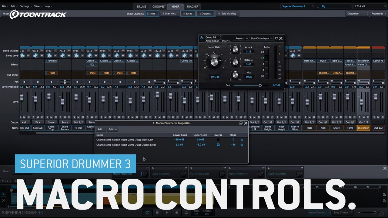
Task: Open the Edit dropdown in Macro Properties
Action: click(113, 129)
